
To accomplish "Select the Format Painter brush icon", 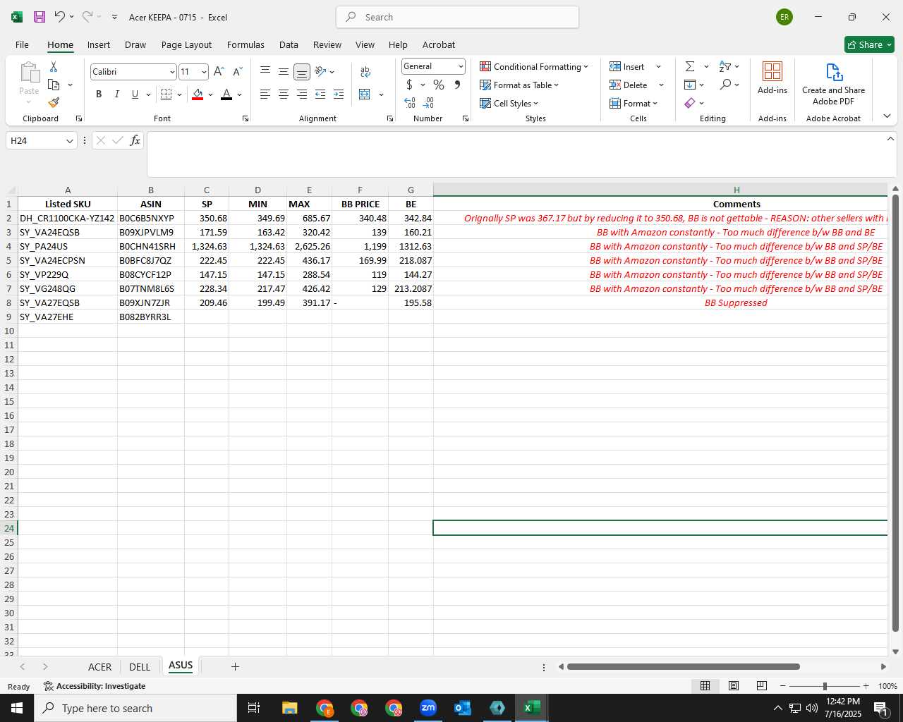I will tap(54, 103).
